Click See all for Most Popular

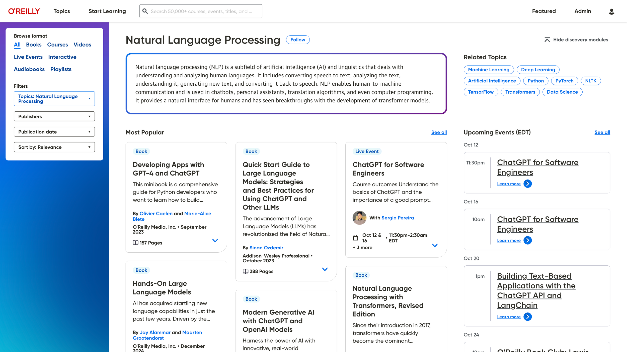tap(439, 132)
